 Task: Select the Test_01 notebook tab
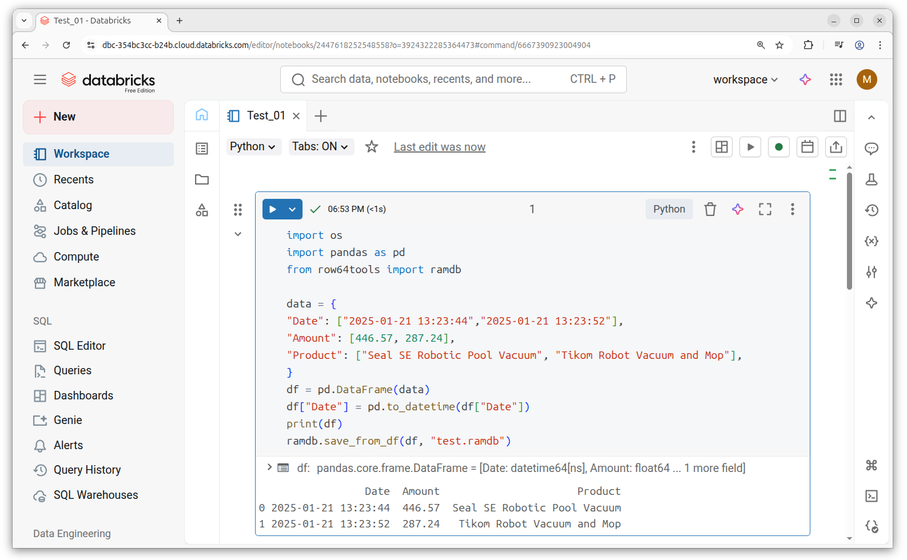point(265,116)
